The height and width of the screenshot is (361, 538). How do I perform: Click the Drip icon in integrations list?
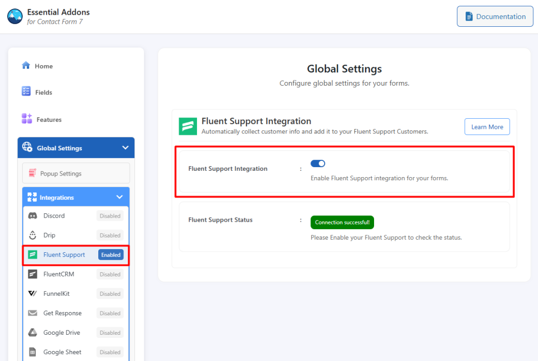pos(33,235)
